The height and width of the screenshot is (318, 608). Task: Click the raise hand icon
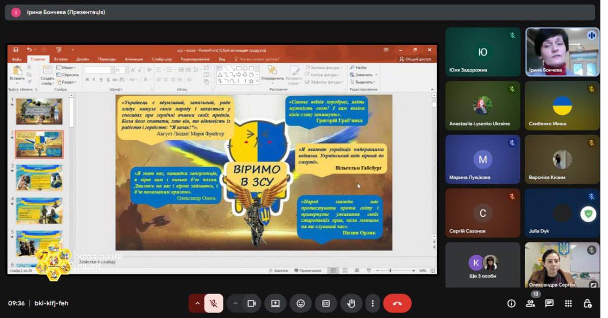click(x=351, y=303)
